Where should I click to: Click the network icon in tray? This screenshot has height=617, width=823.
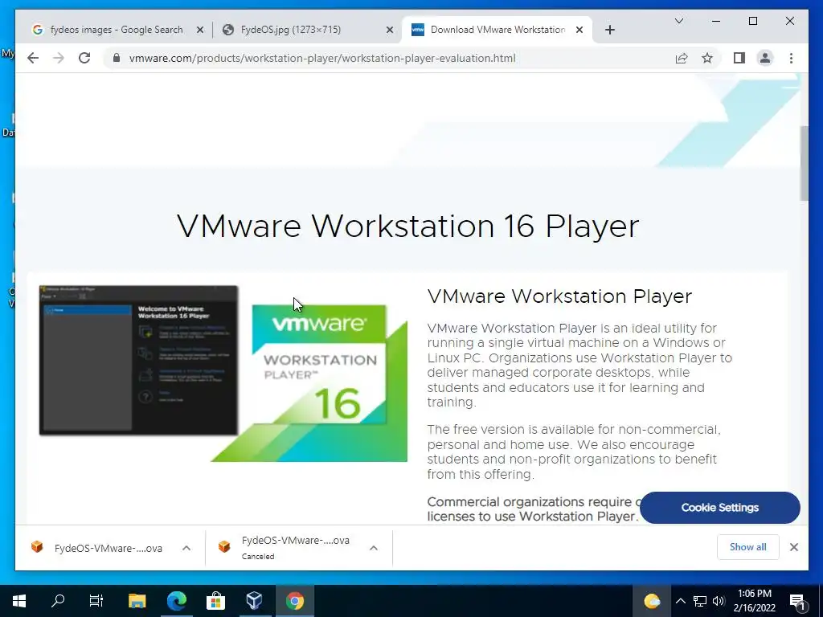(700, 601)
